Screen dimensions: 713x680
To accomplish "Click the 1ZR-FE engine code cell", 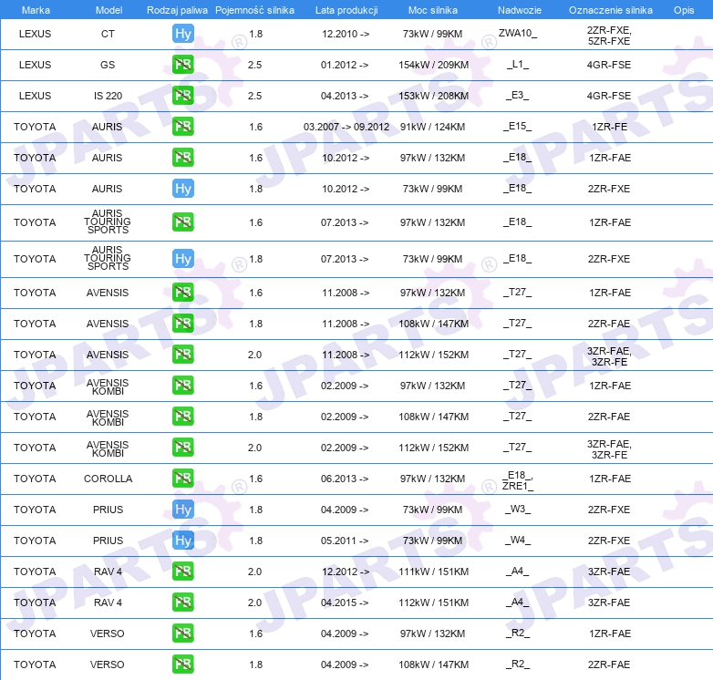I will [609, 127].
